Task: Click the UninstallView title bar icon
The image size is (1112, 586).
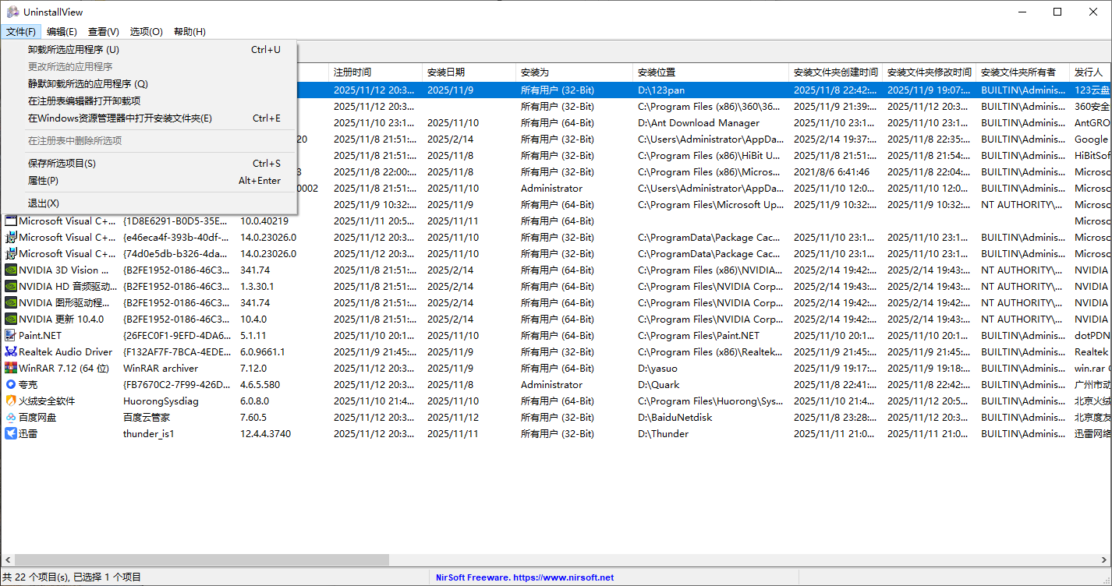Action: (11, 11)
